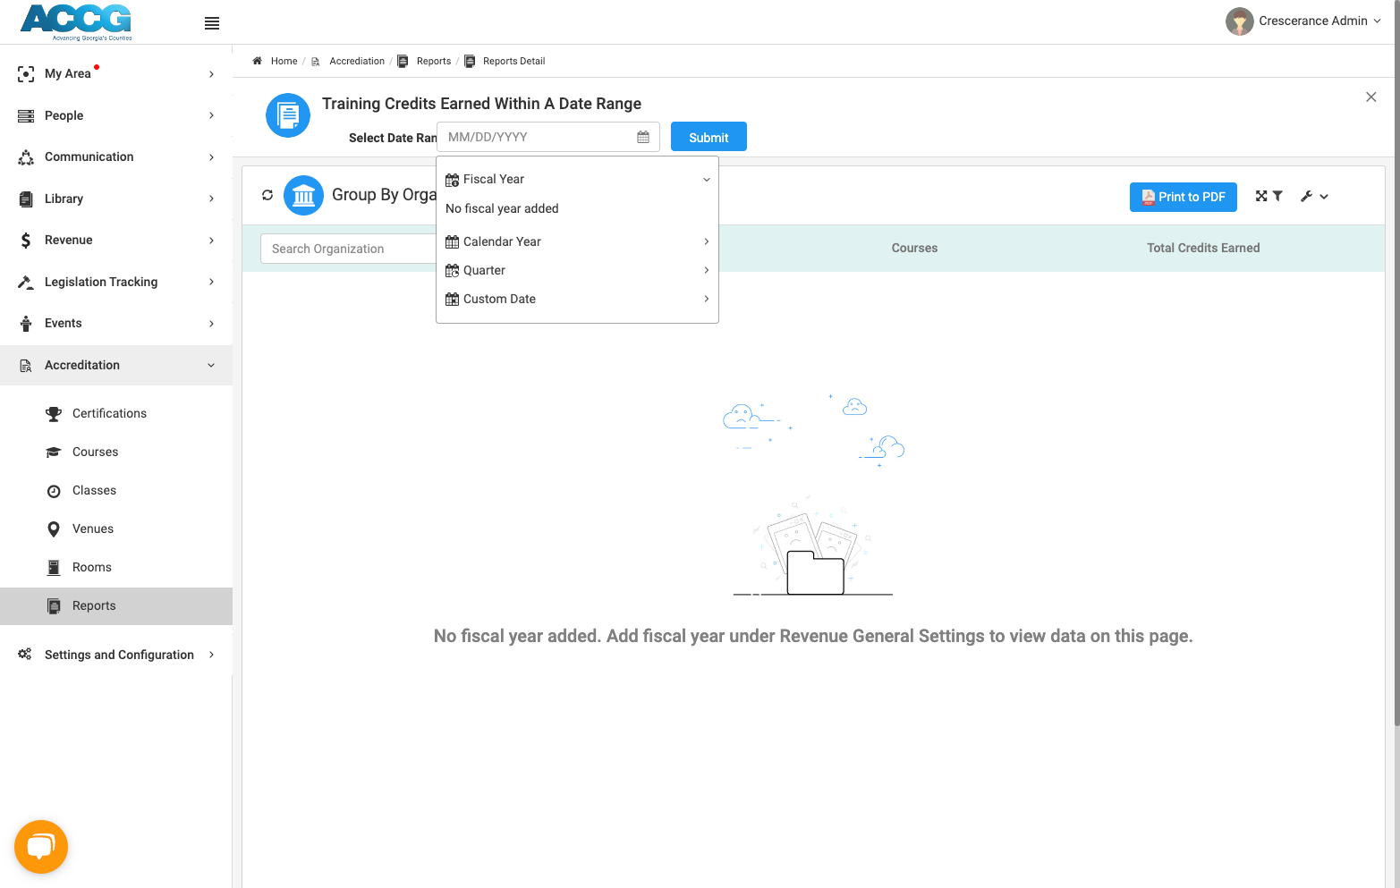The width and height of the screenshot is (1400, 888).
Task: Choose Calendar Year date option
Action: coord(577,241)
